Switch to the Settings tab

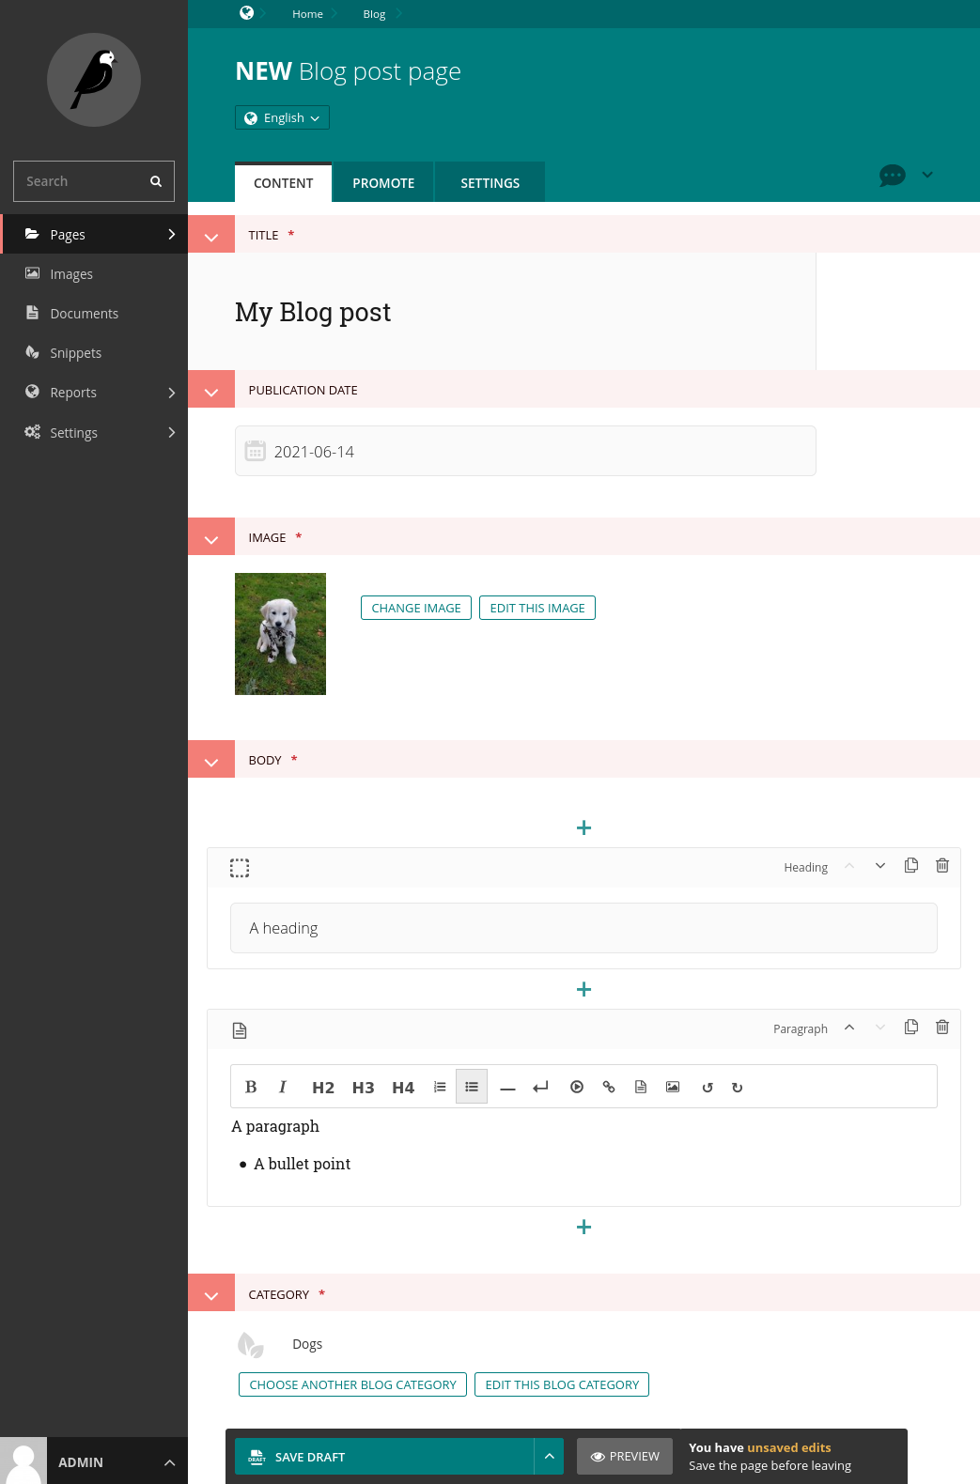click(490, 183)
